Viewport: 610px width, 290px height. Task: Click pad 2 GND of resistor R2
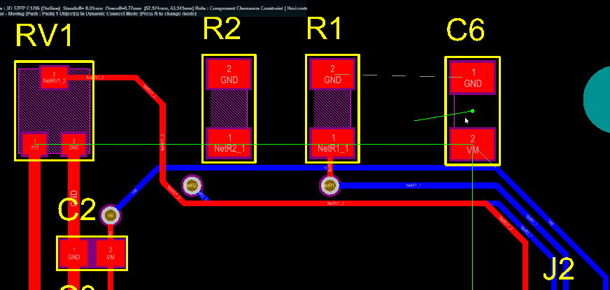coord(229,74)
